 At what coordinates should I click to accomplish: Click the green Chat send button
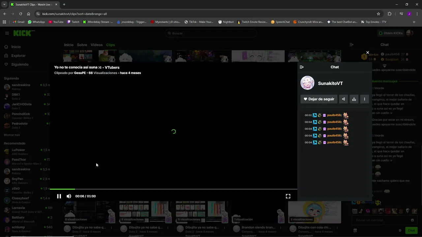(411, 230)
